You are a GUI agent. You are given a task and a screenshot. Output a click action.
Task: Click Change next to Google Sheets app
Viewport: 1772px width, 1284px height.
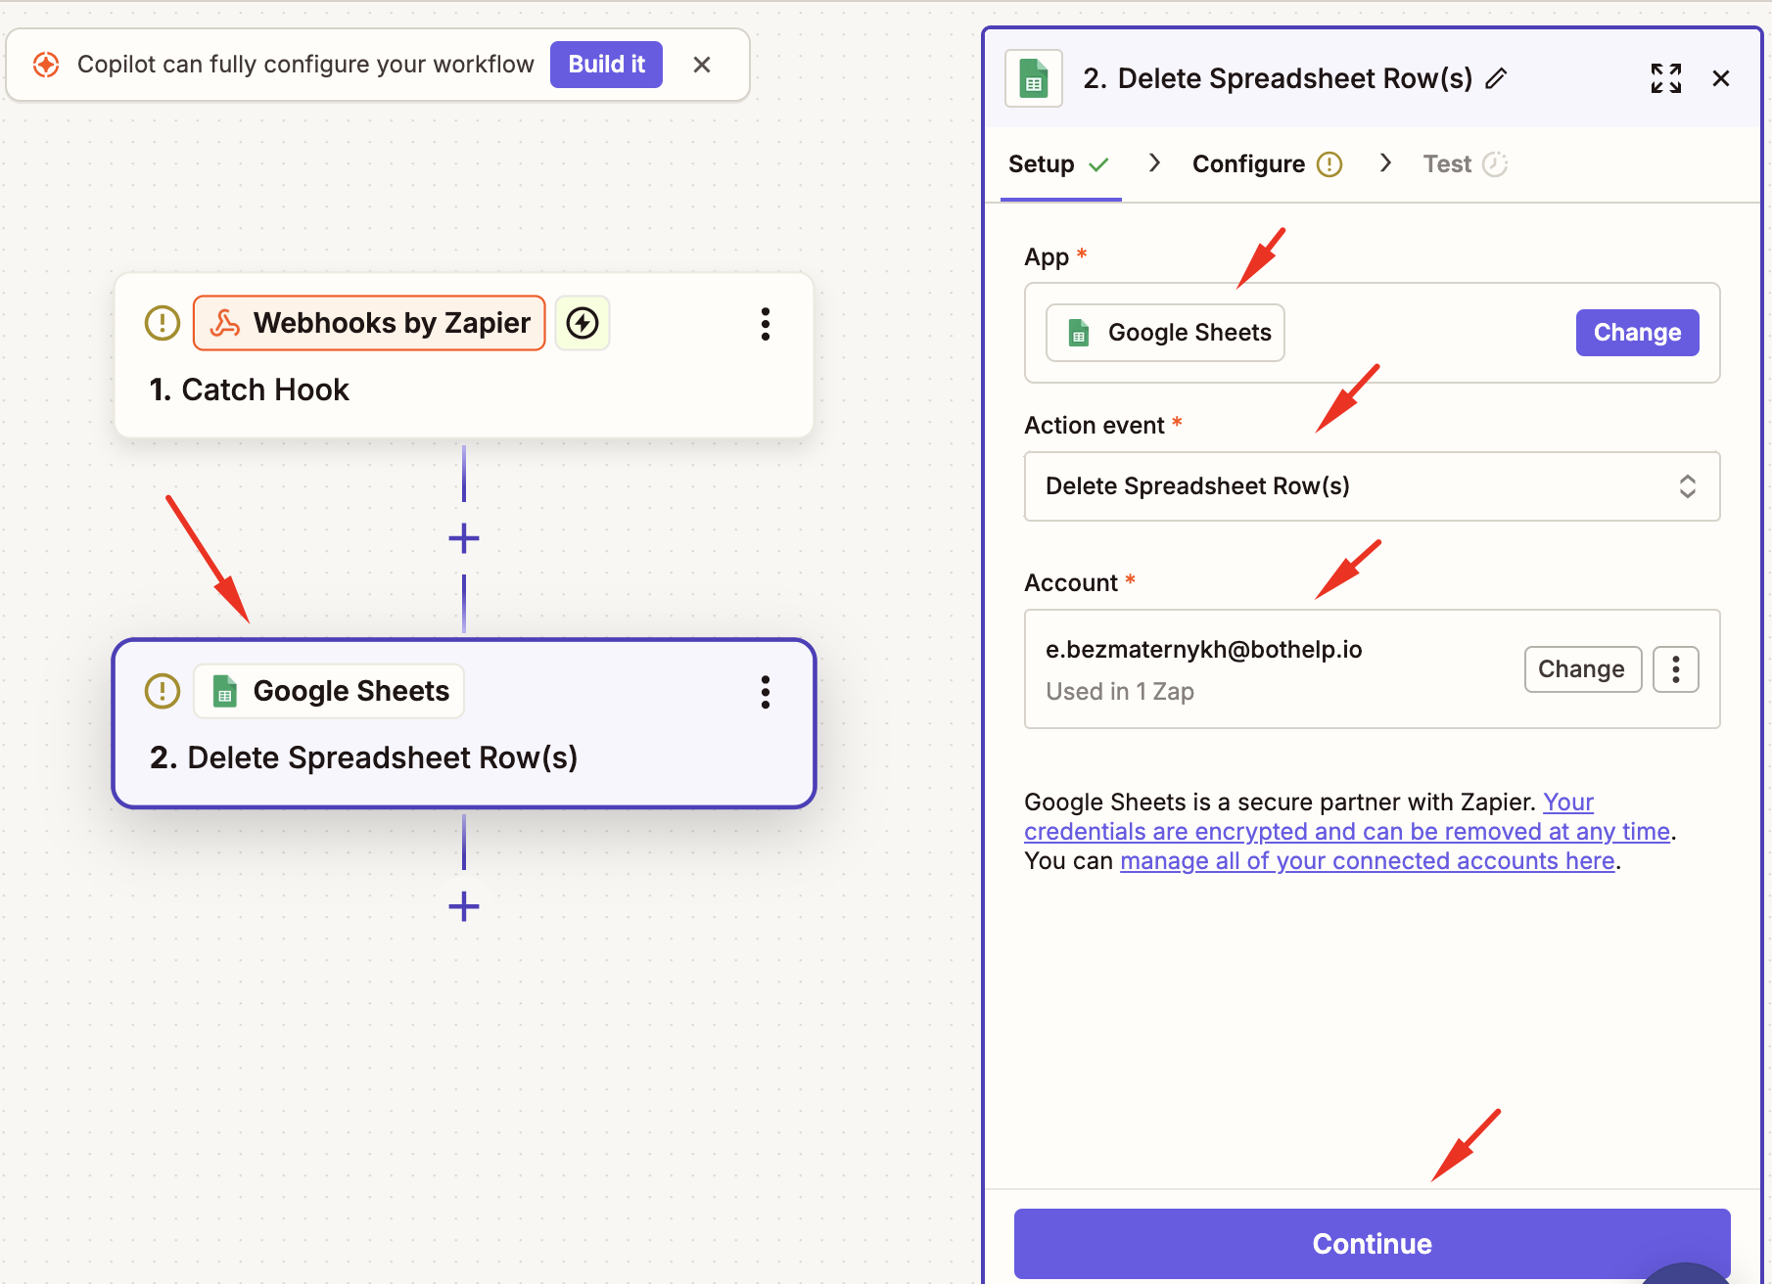click(1636, 333)
